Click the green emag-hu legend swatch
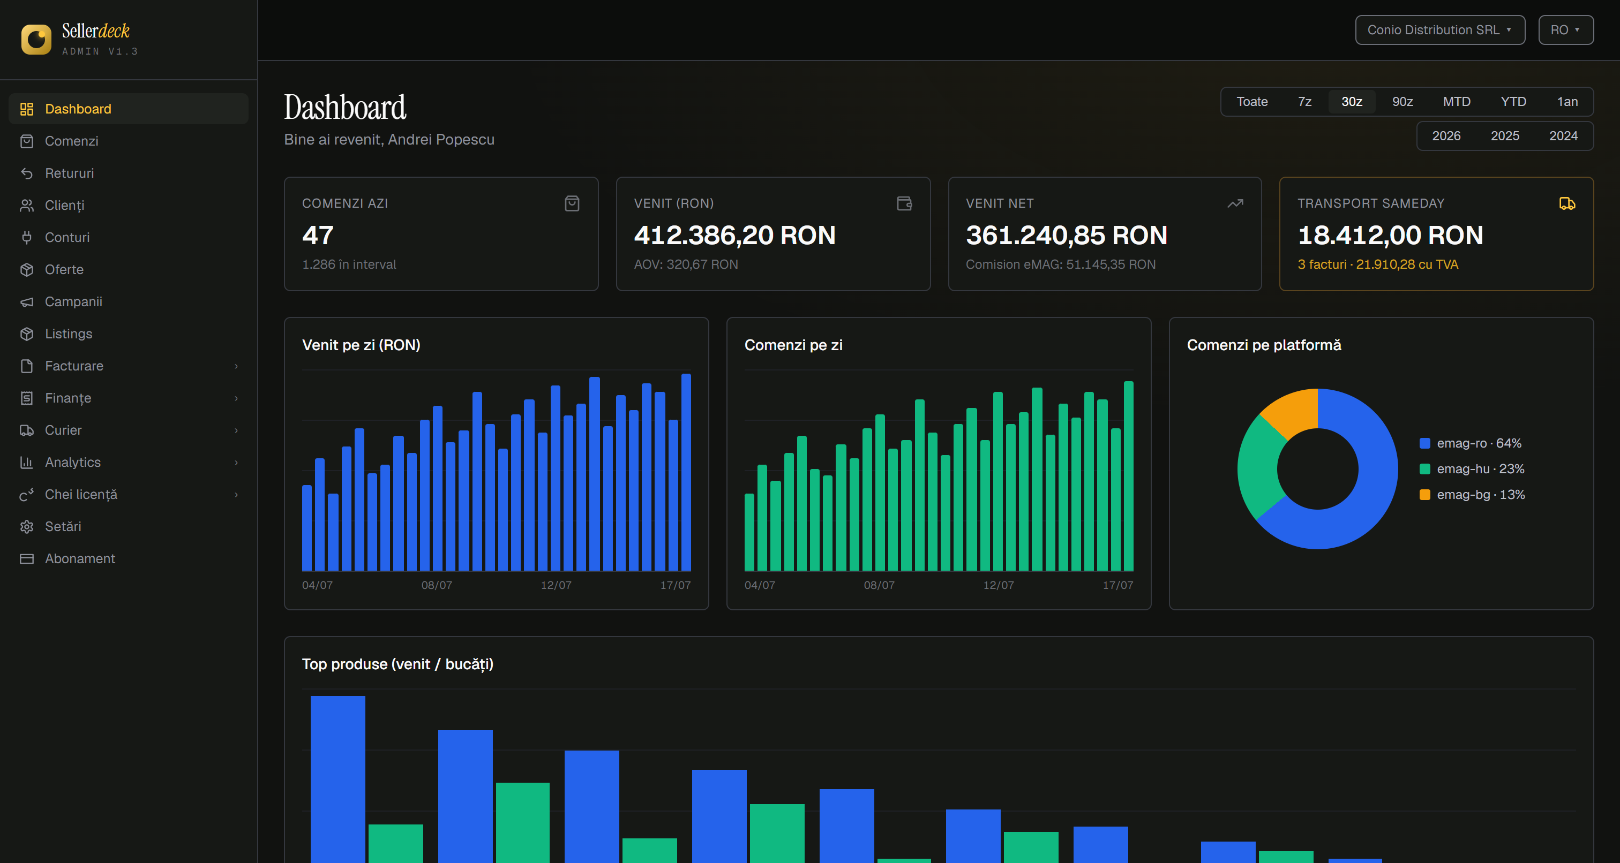 pos(1425,469)
